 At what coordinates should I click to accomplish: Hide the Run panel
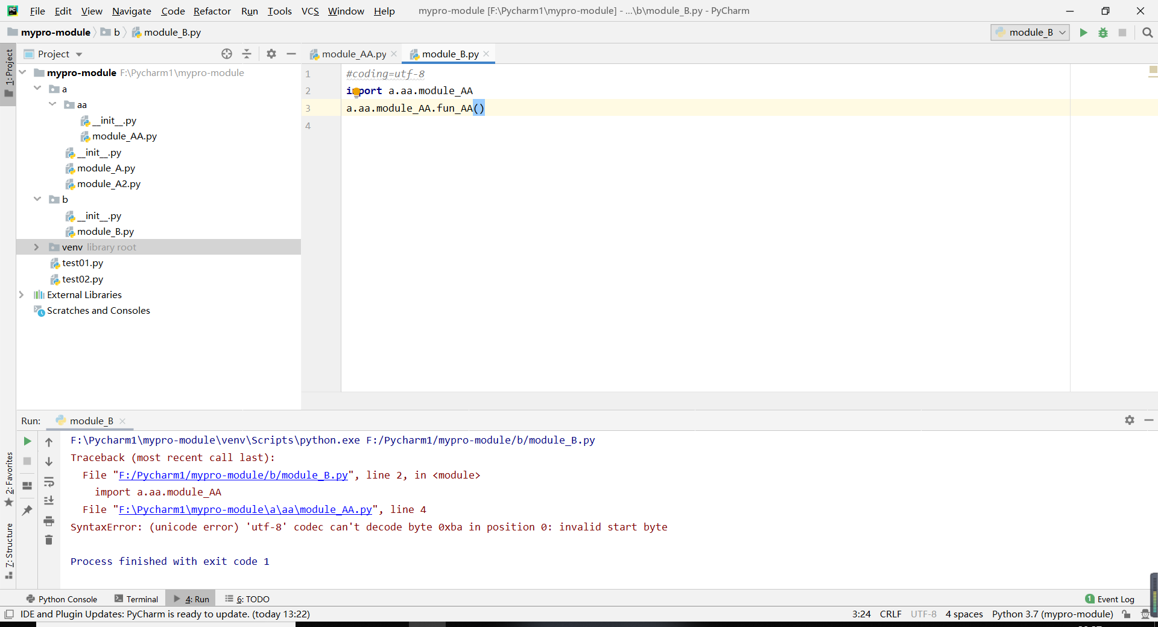point(1149,420)
